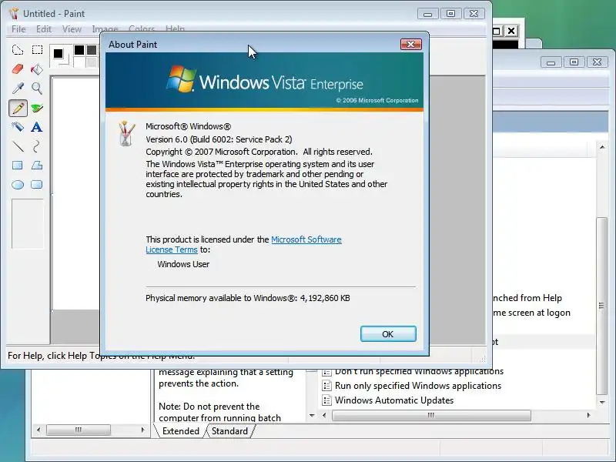Select the Airbrush tool in Paint
The width and height of the screenshot is (616, 462).
tap(18, 127)
